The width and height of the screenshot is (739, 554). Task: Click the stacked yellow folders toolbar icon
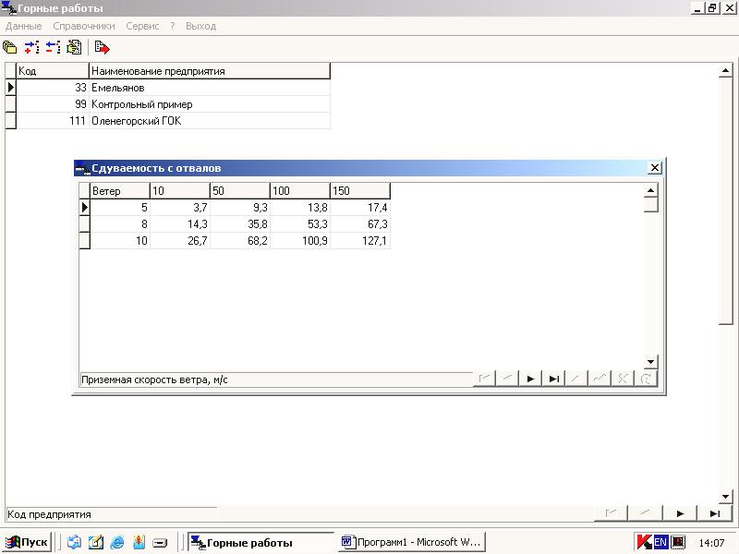click(x=10, y=48)
